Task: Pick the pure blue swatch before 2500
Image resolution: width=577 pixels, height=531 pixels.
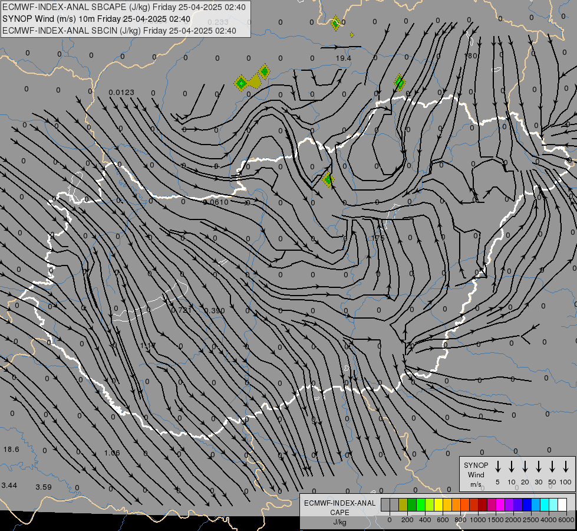Action: tap(526, 504)
